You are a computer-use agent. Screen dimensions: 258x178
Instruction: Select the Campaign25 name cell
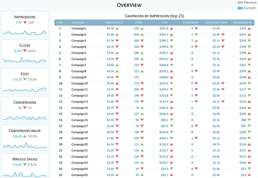(80, 175)
